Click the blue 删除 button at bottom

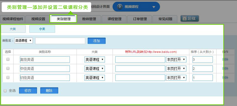(49, 90)
